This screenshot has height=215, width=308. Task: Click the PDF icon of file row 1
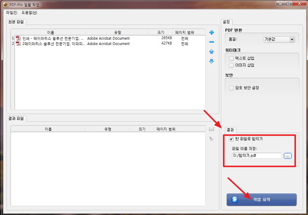[18, 38]
